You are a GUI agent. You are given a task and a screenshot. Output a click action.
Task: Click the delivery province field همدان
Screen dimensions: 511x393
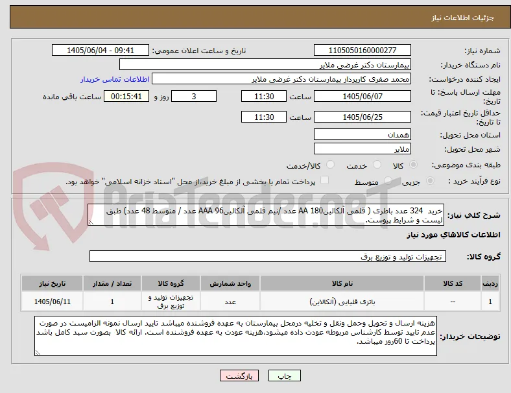[362, 134]
